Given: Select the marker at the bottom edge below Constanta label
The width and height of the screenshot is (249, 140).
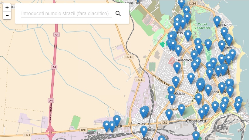Looking at the screenshot, I should tap(196, 136).
